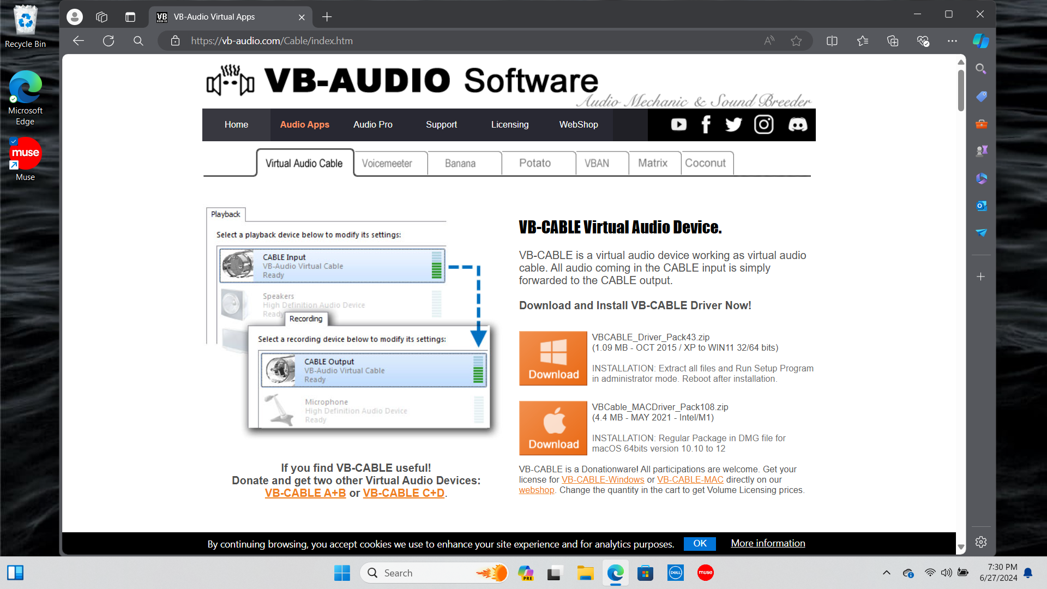Open the Favorites list icon
The width and height of the screenshot is (1047, 589).
pos(863,41)
